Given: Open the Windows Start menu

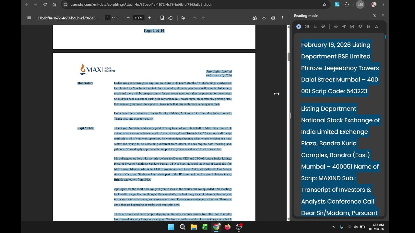Looking at the screenshot, I should (x=171, y=227).
